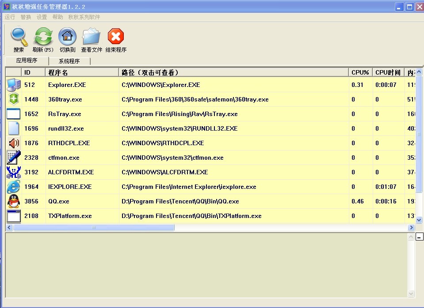Click the vertical scrollbar down arrow
This screenshot has width=424, height=308.
pos(418,220)
